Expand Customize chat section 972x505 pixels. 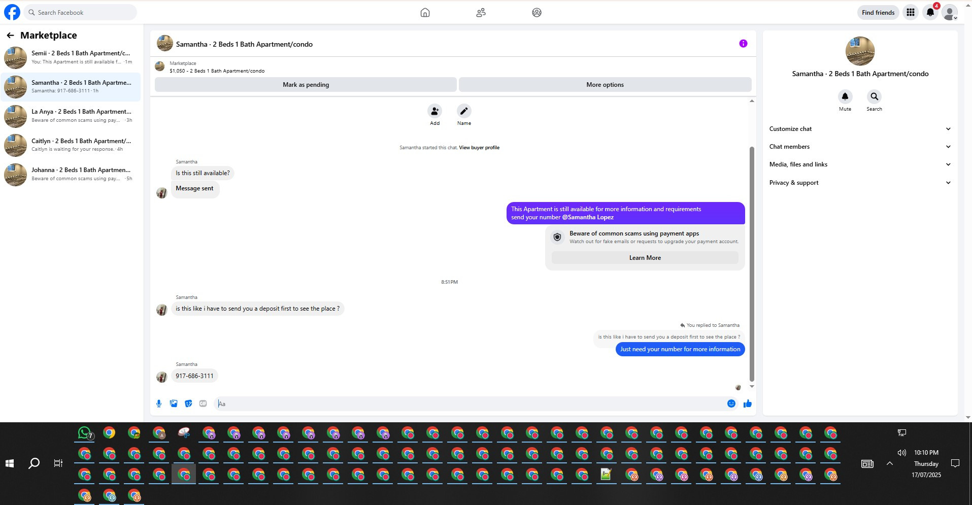(860, 129)
